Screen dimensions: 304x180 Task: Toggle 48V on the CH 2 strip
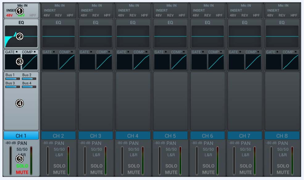click(47, 15)
